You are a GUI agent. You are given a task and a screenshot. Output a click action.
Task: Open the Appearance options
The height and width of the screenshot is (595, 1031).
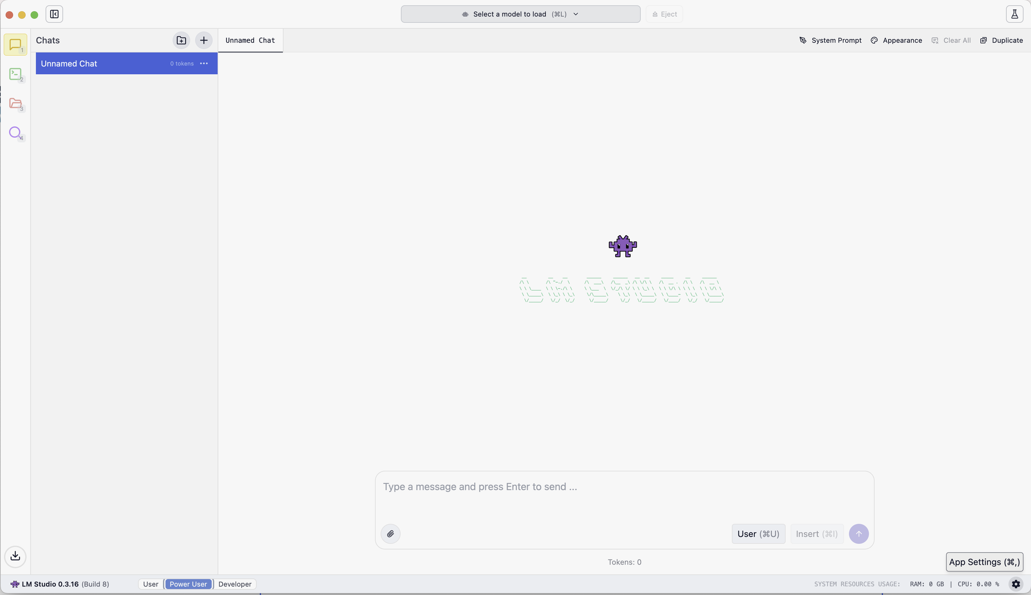point(896,40)
